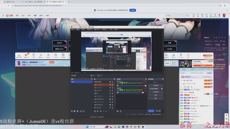Click 退出 button in OBS controls
Viewport: 230px width, 129px height.
(156, 98)
